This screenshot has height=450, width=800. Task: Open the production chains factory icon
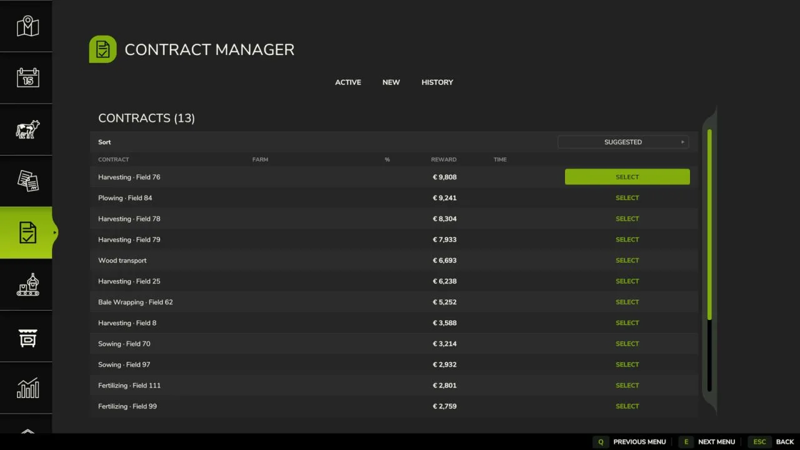click(27, 284)
